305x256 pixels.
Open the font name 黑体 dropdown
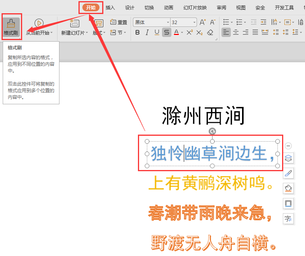pyautogui.click(x=168, y=23)
